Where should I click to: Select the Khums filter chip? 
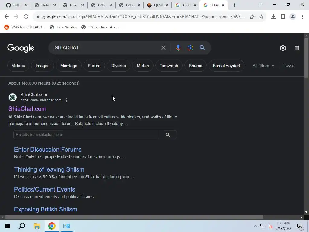[x=196, y=66]
